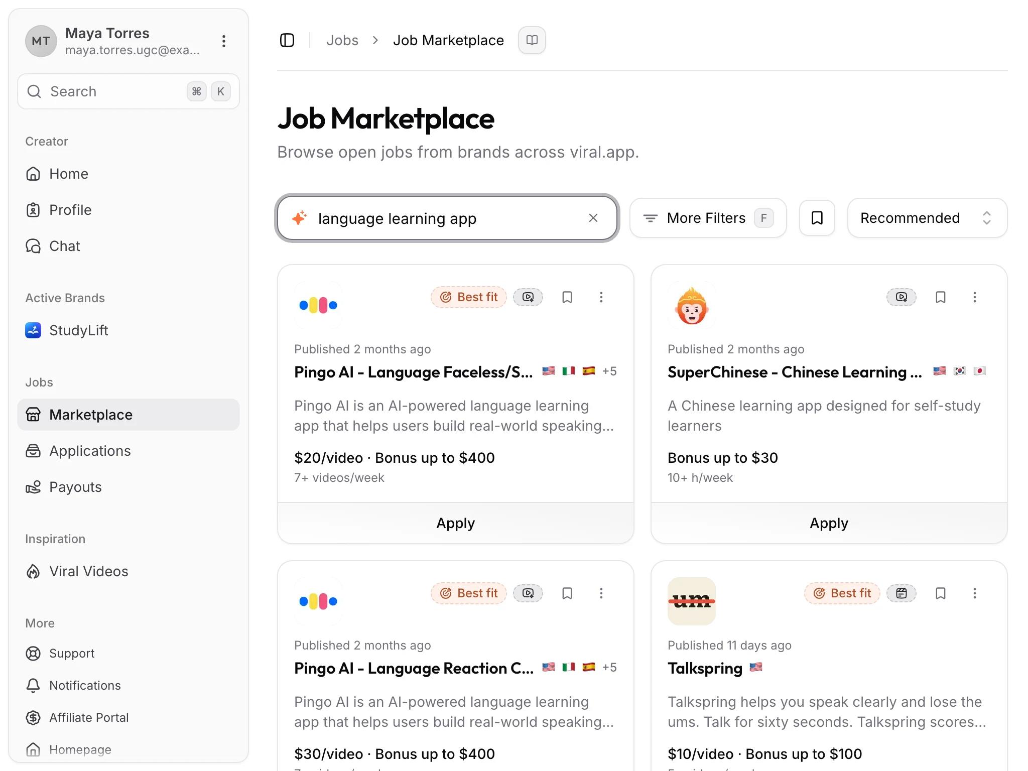Screen dimensions: 1028x771
Task: Open Notifications in the sidebar
Action: (128, 686)
